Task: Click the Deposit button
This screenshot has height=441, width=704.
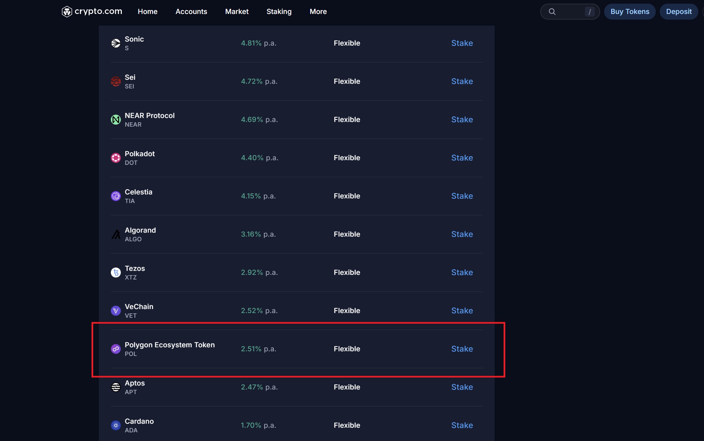Action: (x=679, y=12)
